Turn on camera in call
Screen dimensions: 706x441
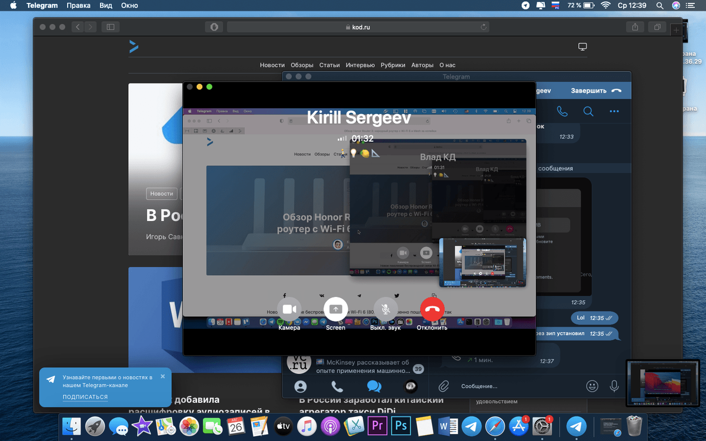click(289, 309)
